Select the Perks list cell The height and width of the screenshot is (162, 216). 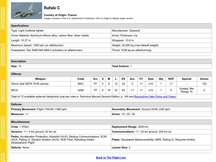(61, 140)
